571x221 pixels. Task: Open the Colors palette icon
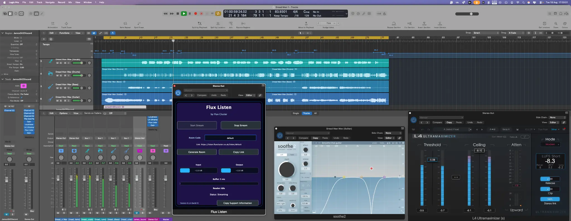pyautogui.click(x=565, y=24)
